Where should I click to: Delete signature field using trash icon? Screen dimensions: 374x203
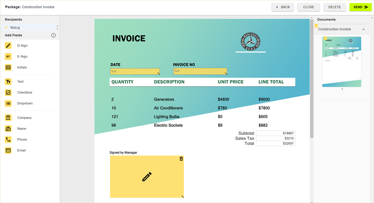point(181,159)
